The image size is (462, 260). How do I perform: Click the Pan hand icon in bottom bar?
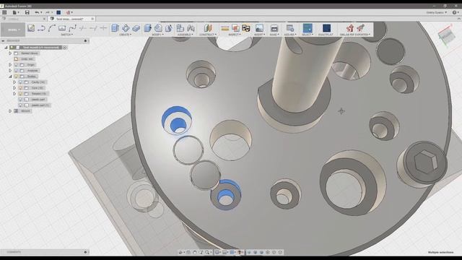tap(194, 252)
